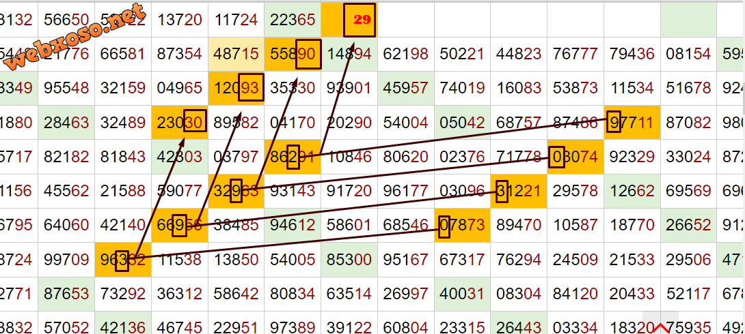Viewport: 745px width, 334px height.
Task: Click the orange cell 86291
Action: point(293,157)
